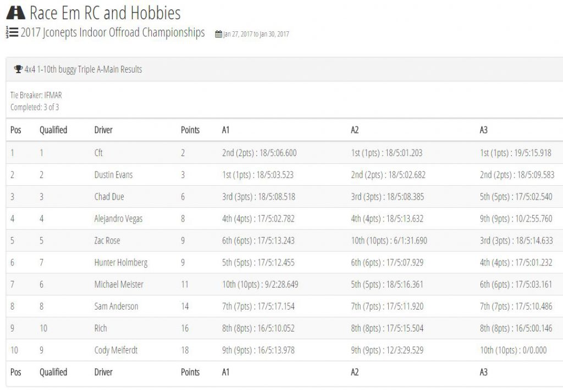Click the Points value 18 in Cody Meiferdt's row
This screenshot has height=392, width=563.
(185, 350)
